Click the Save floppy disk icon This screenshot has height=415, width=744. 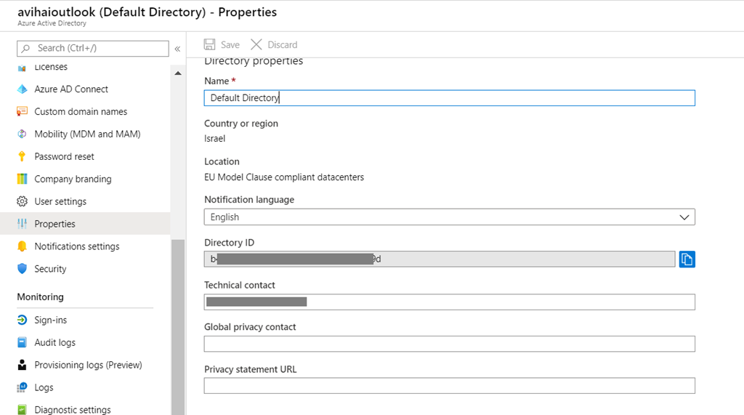210,44
